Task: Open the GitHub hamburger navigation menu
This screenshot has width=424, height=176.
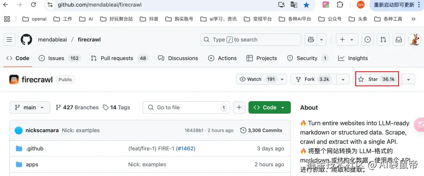Action: [9, 40]
